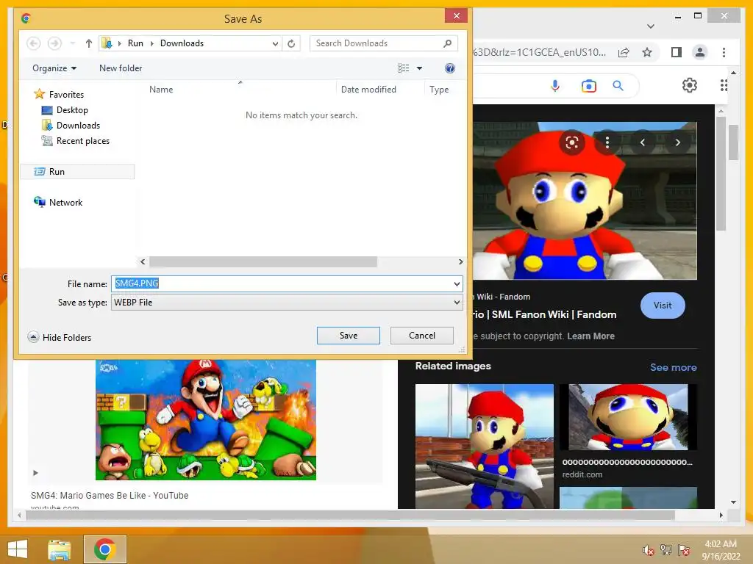This screenshot has width=753, height=564.
Task: Click the Google search magnifier icon
Action: coord(618,86)
